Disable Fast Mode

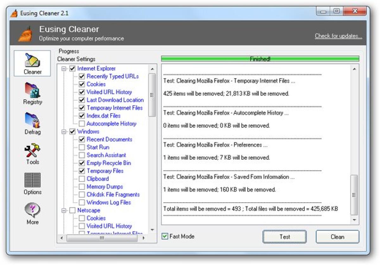point(165,236)
